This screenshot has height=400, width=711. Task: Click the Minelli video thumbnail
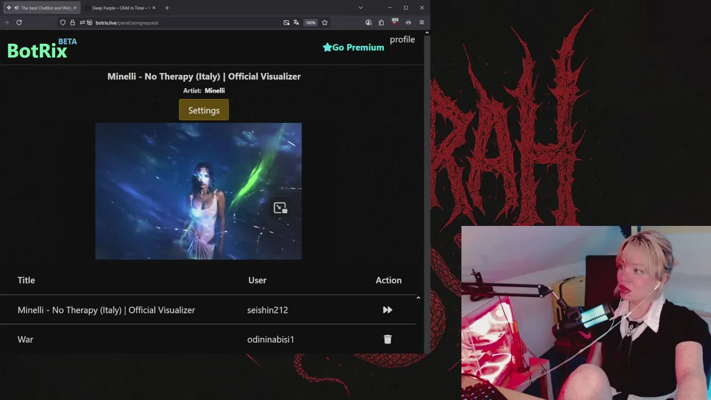(x=198, y=191)
